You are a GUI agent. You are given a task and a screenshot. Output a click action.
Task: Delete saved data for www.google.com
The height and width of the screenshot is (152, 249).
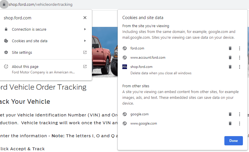(230, 123)
